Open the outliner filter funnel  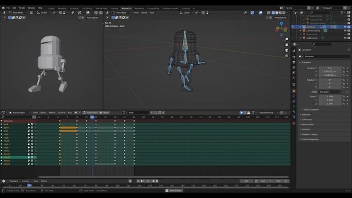tap(342, 13)
